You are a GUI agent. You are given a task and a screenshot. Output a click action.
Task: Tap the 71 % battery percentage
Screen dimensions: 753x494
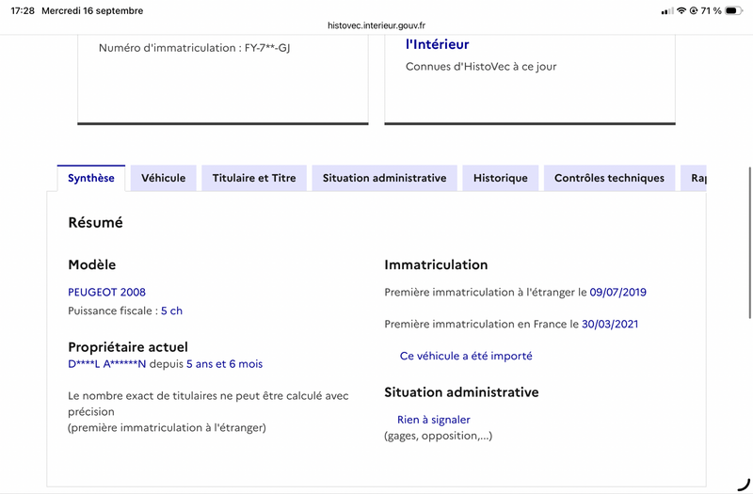pyautogui.click(x=712, y=10)
